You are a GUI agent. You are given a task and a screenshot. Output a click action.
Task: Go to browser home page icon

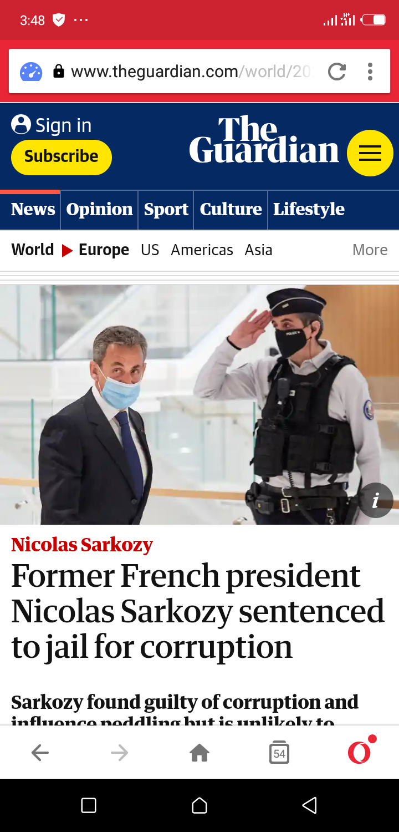[199, 753]
